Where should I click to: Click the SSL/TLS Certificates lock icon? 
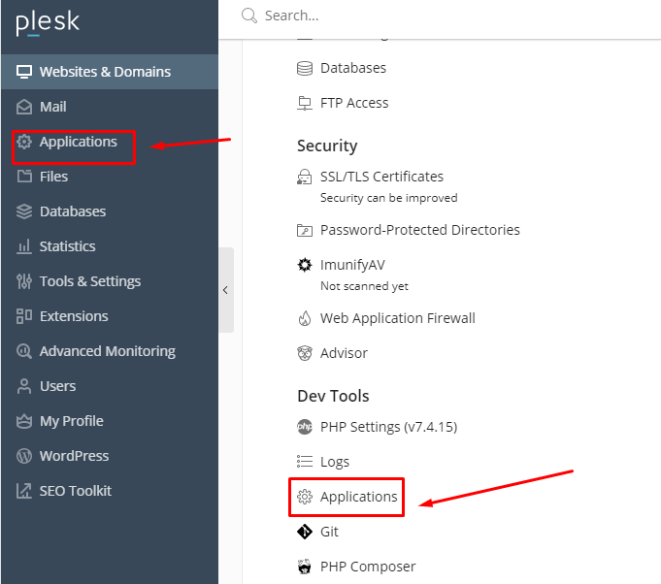tap(305, 177)
